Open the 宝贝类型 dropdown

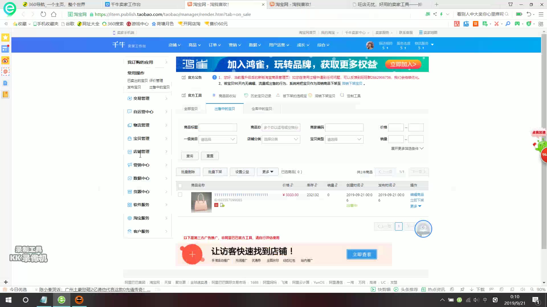[x=344, y=139]
